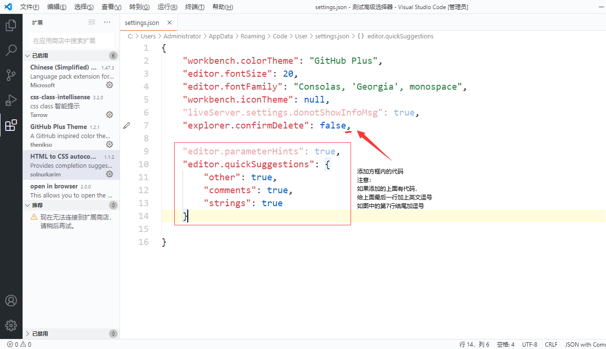Open the Accounts icon in activity bar

click(x=11, y=301)
